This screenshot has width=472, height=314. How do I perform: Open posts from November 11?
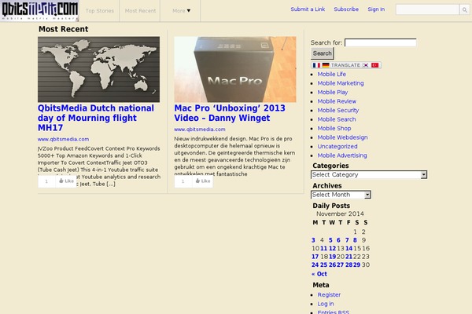pyautogui.click(x=323, y=249)
